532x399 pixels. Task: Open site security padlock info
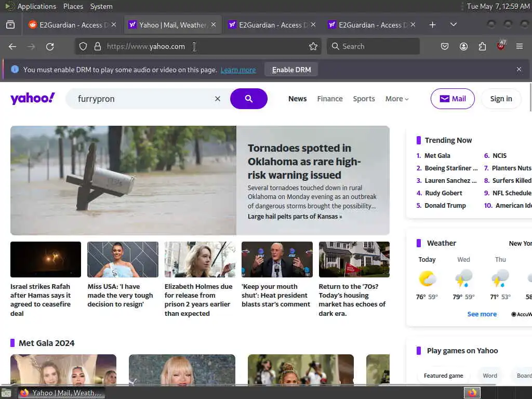98,46
